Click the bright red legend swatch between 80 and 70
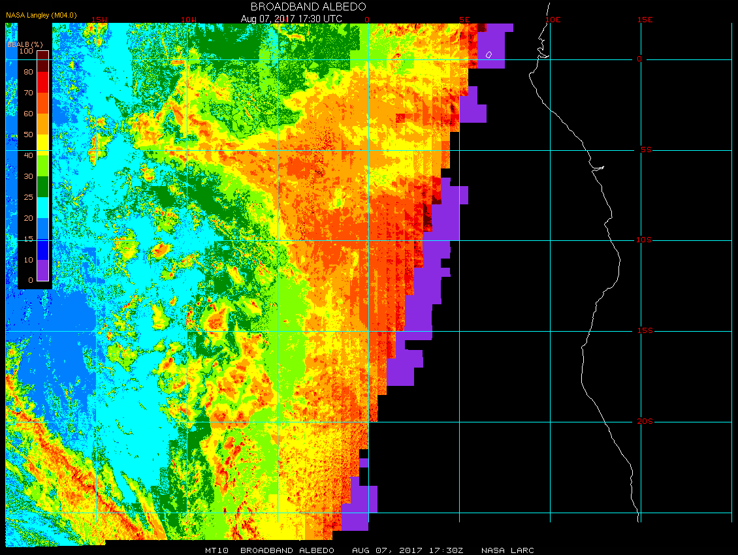This screenshot has width=738, height=555. tap(43, 82)
